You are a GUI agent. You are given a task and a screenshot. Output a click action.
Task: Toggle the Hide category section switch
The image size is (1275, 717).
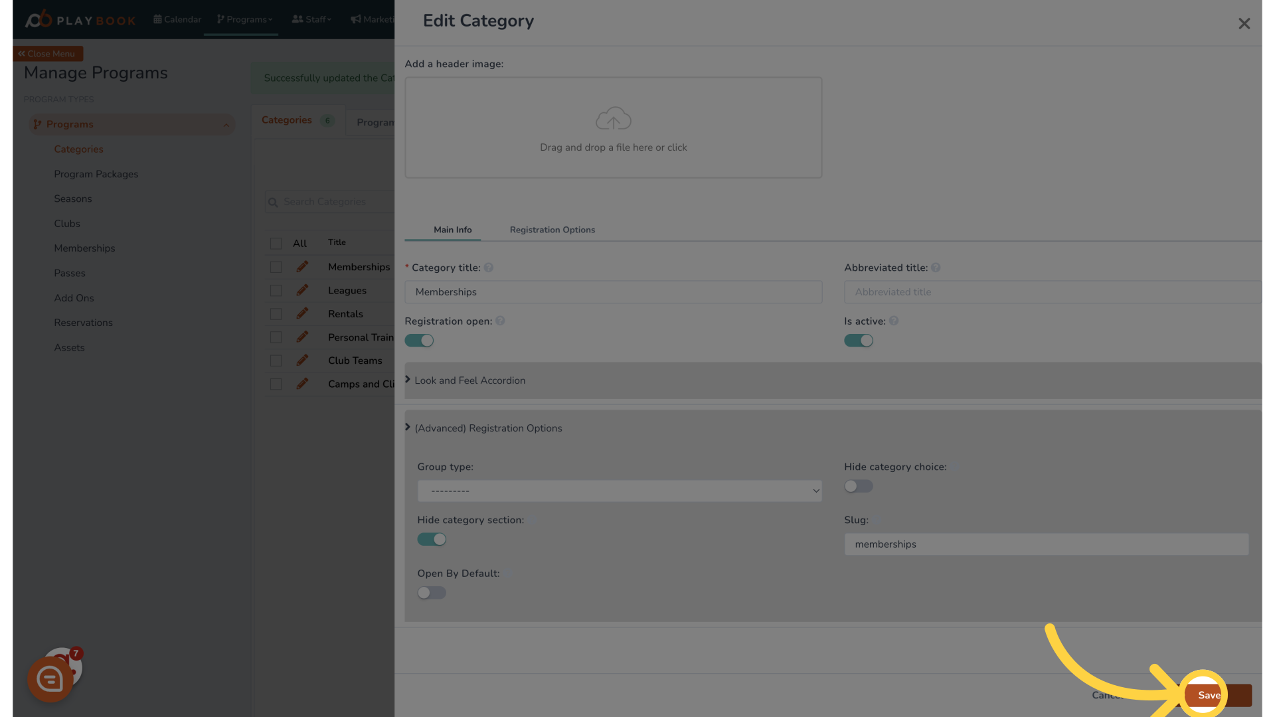[432, 539]
